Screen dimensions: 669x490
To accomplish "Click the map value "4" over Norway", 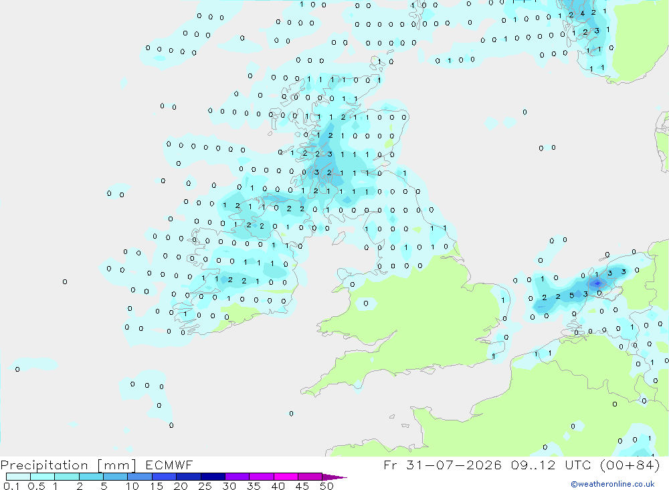I will click(x=583, y=13).
